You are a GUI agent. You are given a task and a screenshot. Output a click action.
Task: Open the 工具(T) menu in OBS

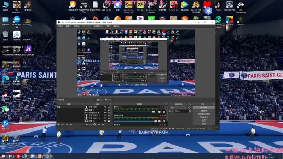(108, 26)
